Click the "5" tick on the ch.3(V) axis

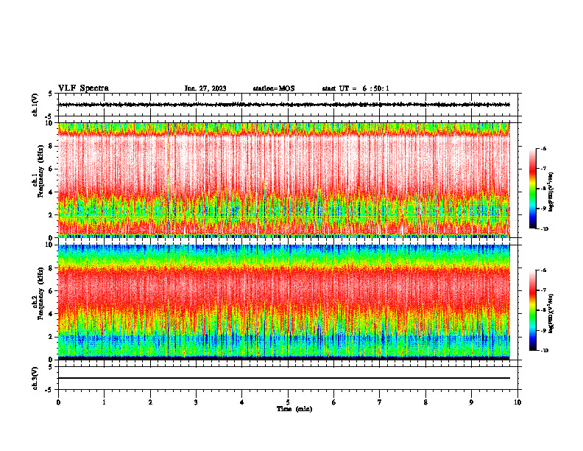click(x=51, y=367)
